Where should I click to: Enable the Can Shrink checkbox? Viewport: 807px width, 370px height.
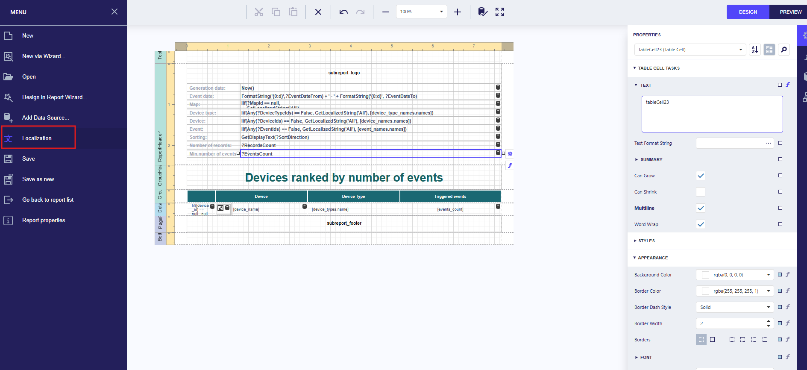click(x=701, y=192)
